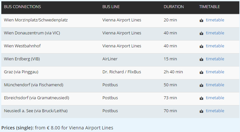
Task: Click download icon for Wien Morzinplatz/Schwedenplatz row
Action: tap(201, 20)
